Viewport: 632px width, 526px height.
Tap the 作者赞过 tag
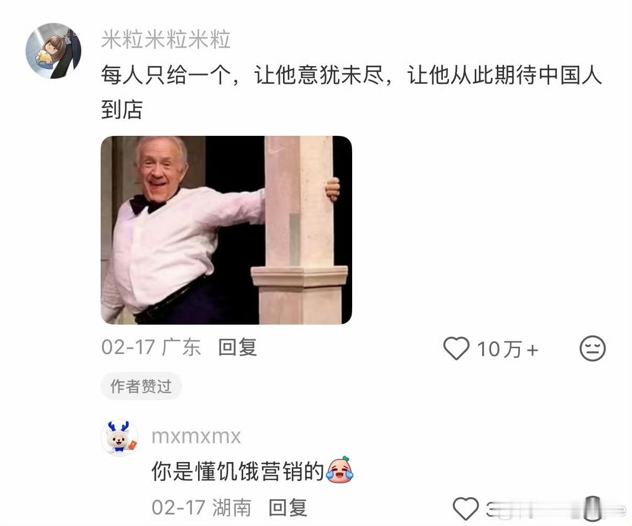[141, 387]
